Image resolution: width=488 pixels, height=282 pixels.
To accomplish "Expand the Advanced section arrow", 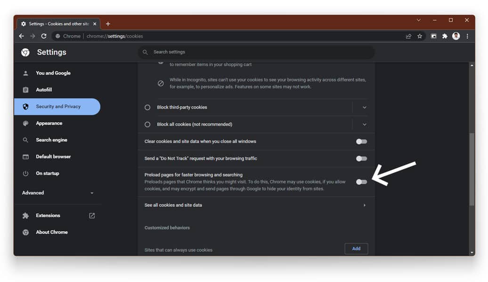I will [92, 193].
